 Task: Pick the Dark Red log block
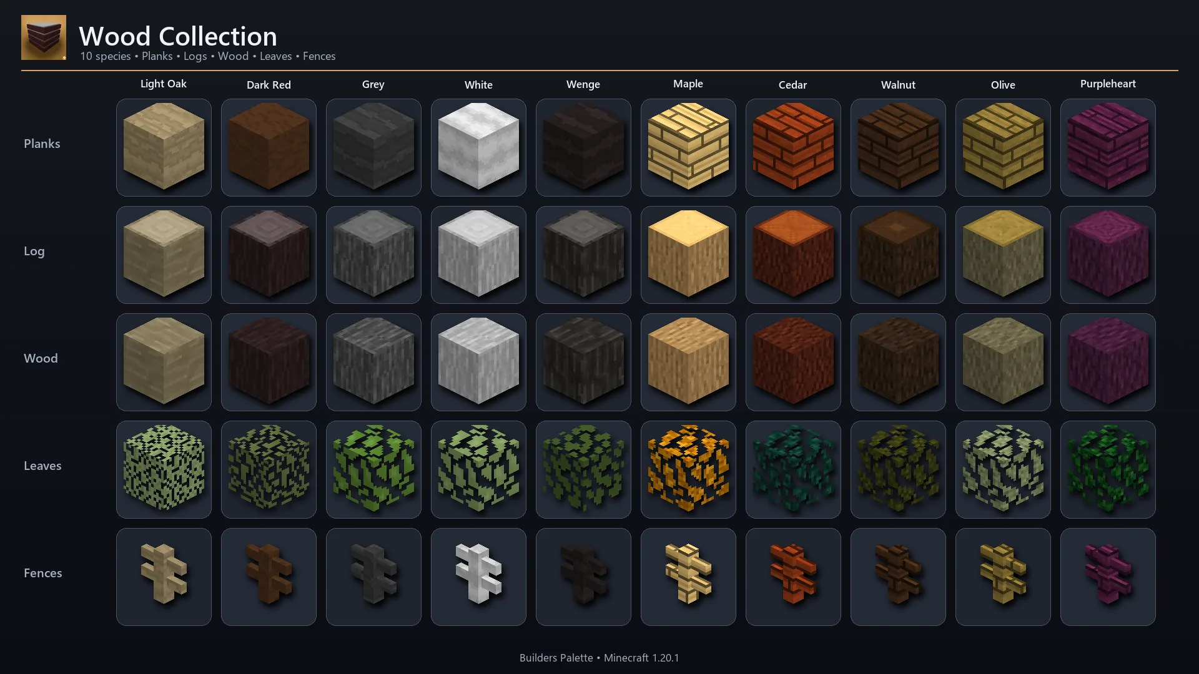tap(269, 255)
